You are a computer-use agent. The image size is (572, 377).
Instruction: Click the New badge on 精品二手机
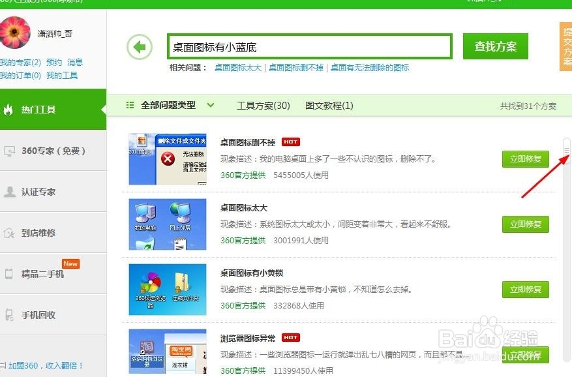tap(71, 264)
